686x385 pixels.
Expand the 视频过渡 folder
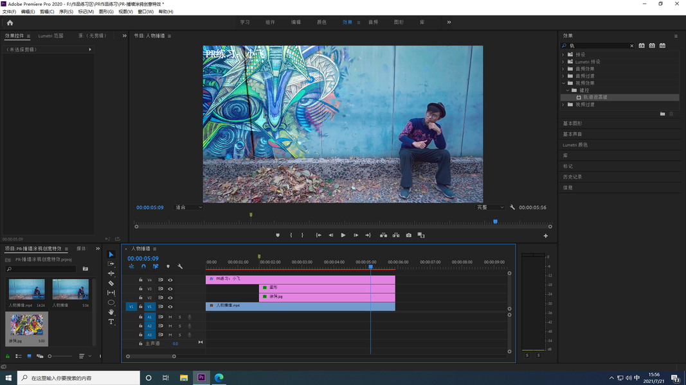click(x=563, y=105)
